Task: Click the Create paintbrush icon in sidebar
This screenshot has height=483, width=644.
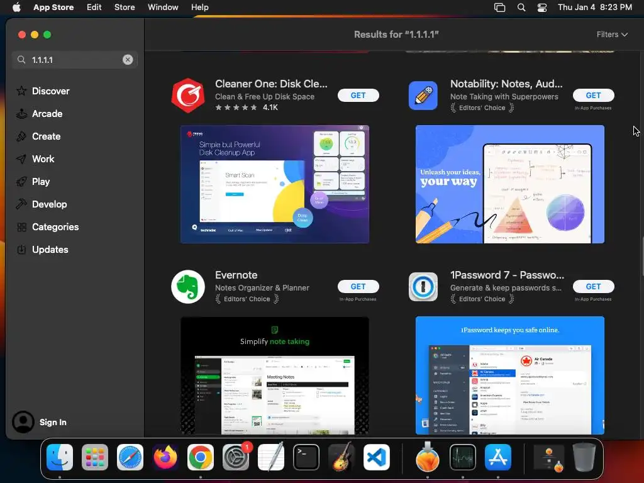Action: pos(21,136)
